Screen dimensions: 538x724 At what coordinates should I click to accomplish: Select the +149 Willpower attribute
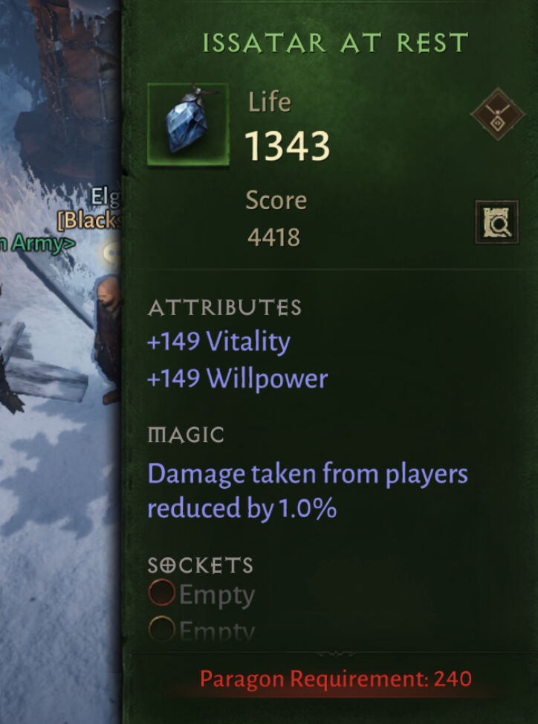(238, 379)
